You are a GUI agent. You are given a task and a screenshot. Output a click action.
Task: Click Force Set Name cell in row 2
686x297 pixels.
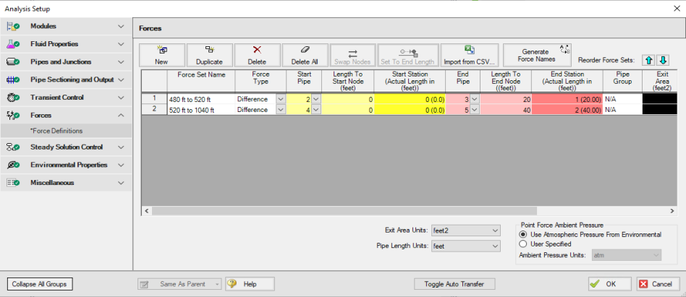[x=200, y=110]
